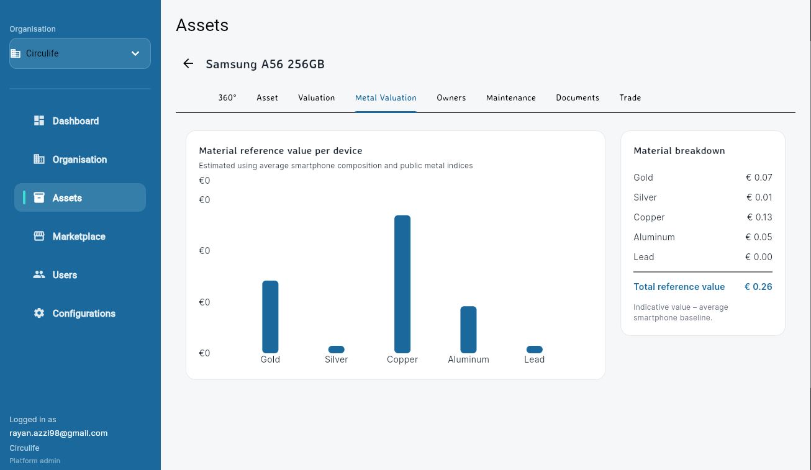Screen dimensions: 811x470
Task: Open the Trade tab
Action: point(630,97)
